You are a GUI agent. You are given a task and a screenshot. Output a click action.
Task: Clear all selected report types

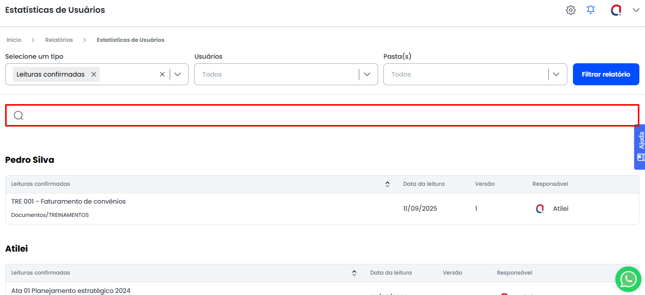[162, 75]
